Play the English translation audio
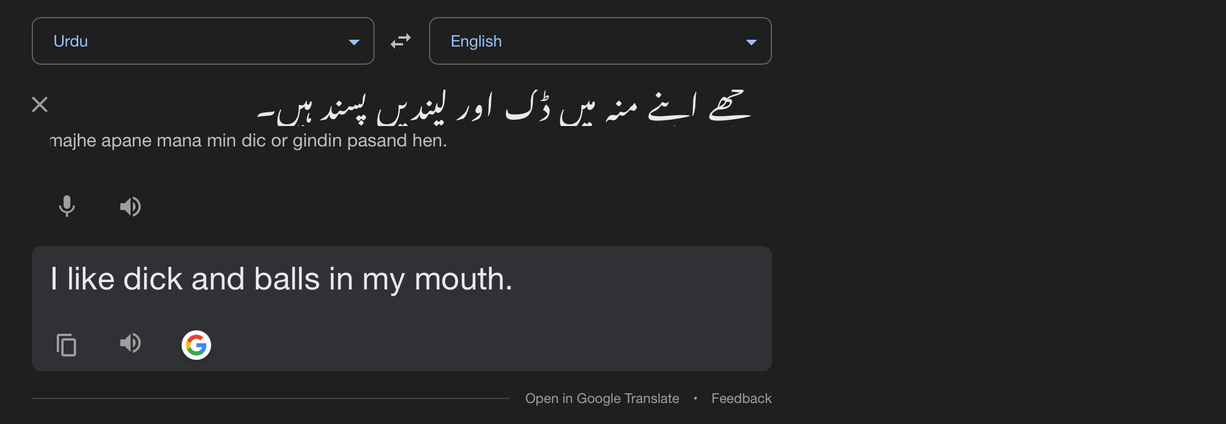Image resolution: width=1226 pixels, height=424 pixels. tap(131, 343)
